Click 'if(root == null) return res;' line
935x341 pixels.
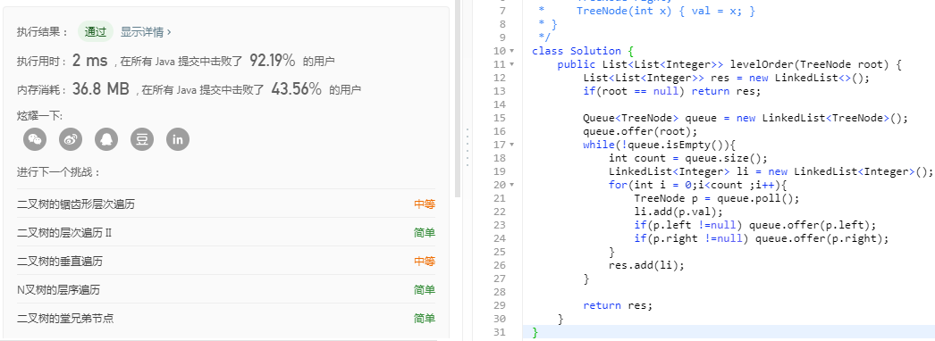(672, 91)
